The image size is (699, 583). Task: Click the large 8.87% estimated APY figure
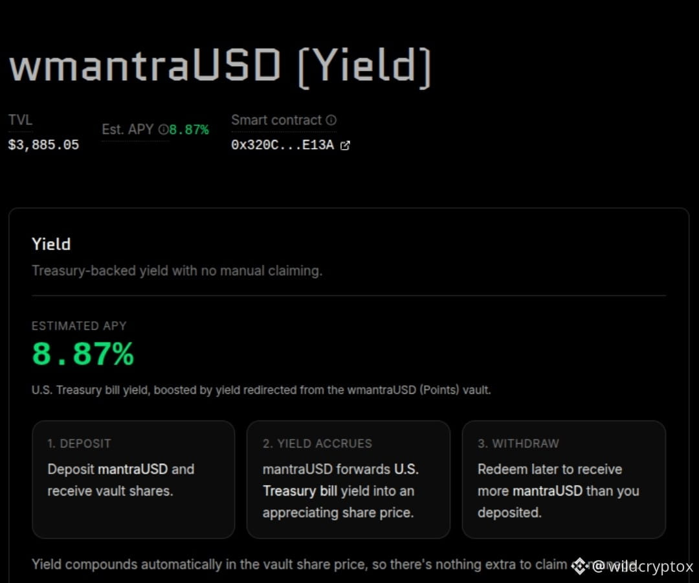(x=83, y=354)
